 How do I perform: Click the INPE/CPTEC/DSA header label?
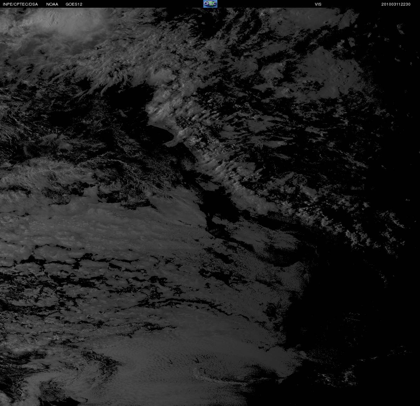[20, 4]
